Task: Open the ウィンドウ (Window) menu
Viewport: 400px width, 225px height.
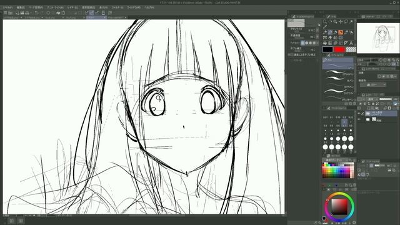Action: [134, 7]
